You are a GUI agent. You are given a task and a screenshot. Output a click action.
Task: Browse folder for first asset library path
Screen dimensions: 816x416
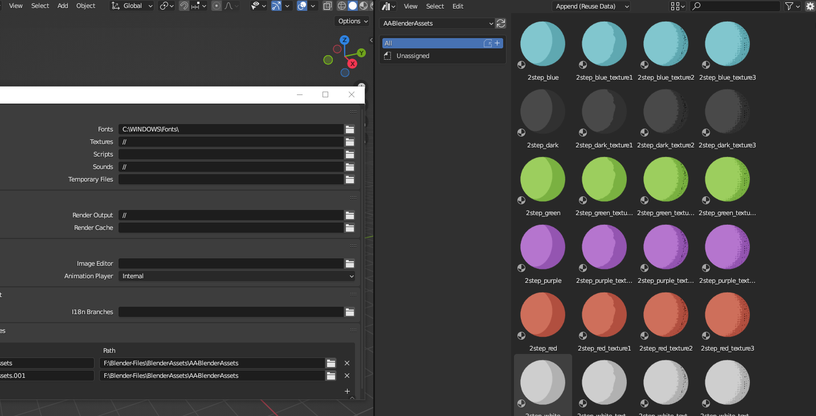[x=331, y=363]
